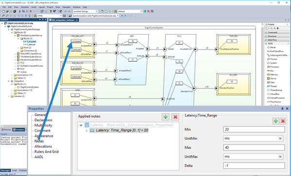Click the Min value field
The height and width of the screenshot is (176, 291).
click(x=254, y=129)
